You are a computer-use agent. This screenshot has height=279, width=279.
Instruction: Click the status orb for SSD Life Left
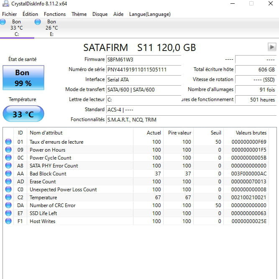pyautogui.click(x=8, y=213)
